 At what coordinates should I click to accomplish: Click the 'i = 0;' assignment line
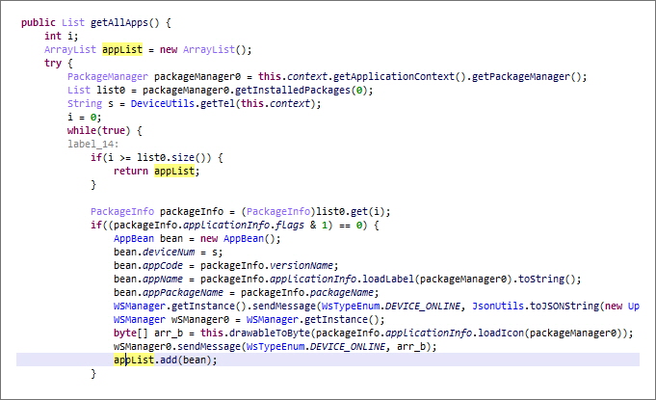point(85,118)
